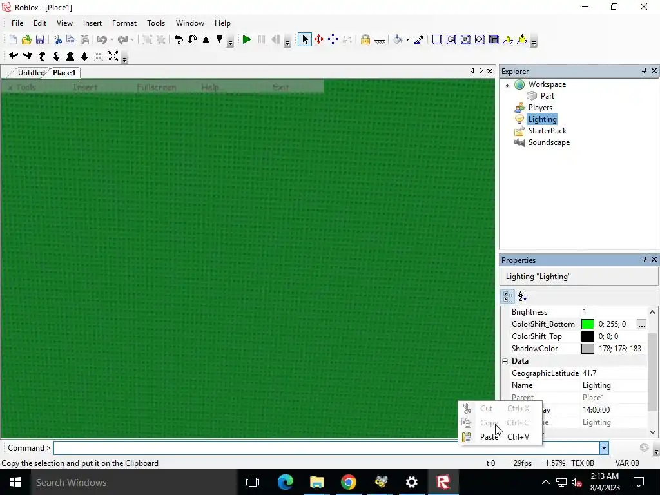Click the gray-filled cube surface tool
The width and height of the screenshot is (660, 495).
point(494,39)
